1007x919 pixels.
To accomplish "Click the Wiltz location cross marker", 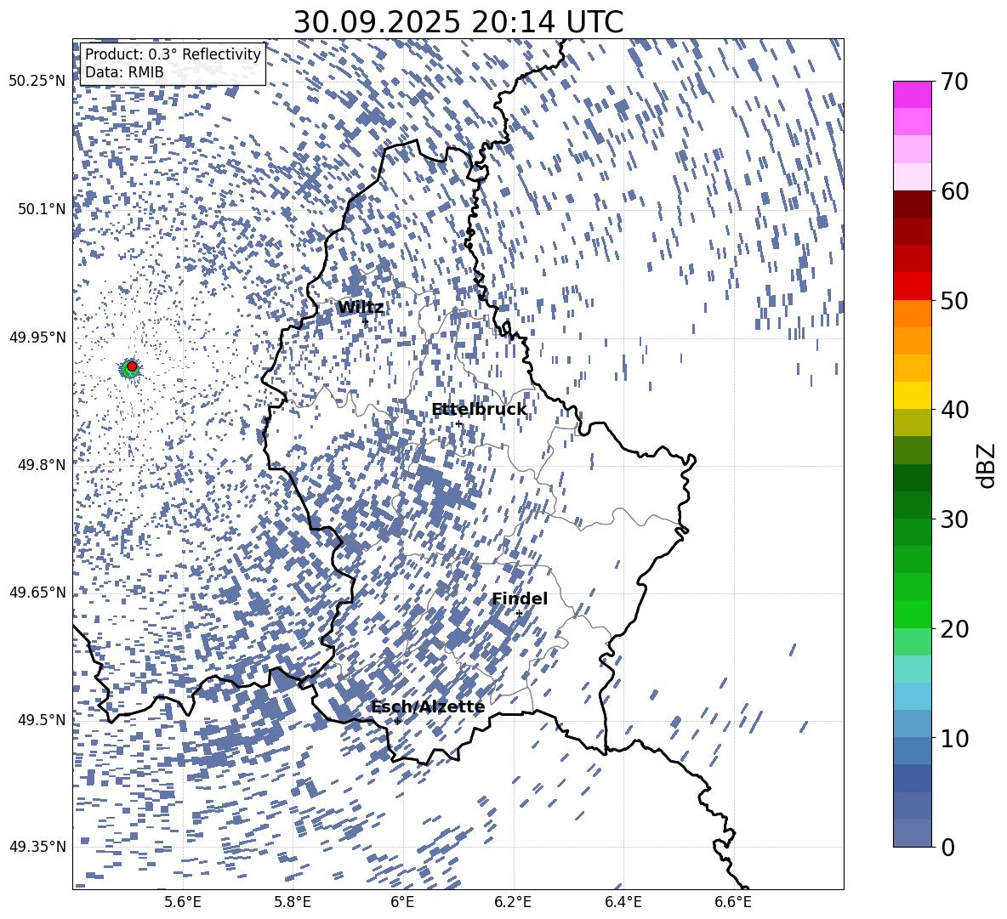I will coord(366,321).
